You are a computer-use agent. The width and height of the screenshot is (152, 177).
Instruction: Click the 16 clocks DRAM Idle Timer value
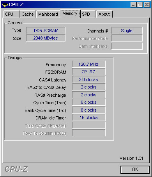[89, 117]
